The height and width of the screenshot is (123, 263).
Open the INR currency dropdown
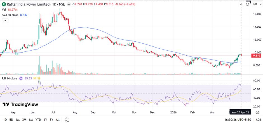tap(255, 4)
